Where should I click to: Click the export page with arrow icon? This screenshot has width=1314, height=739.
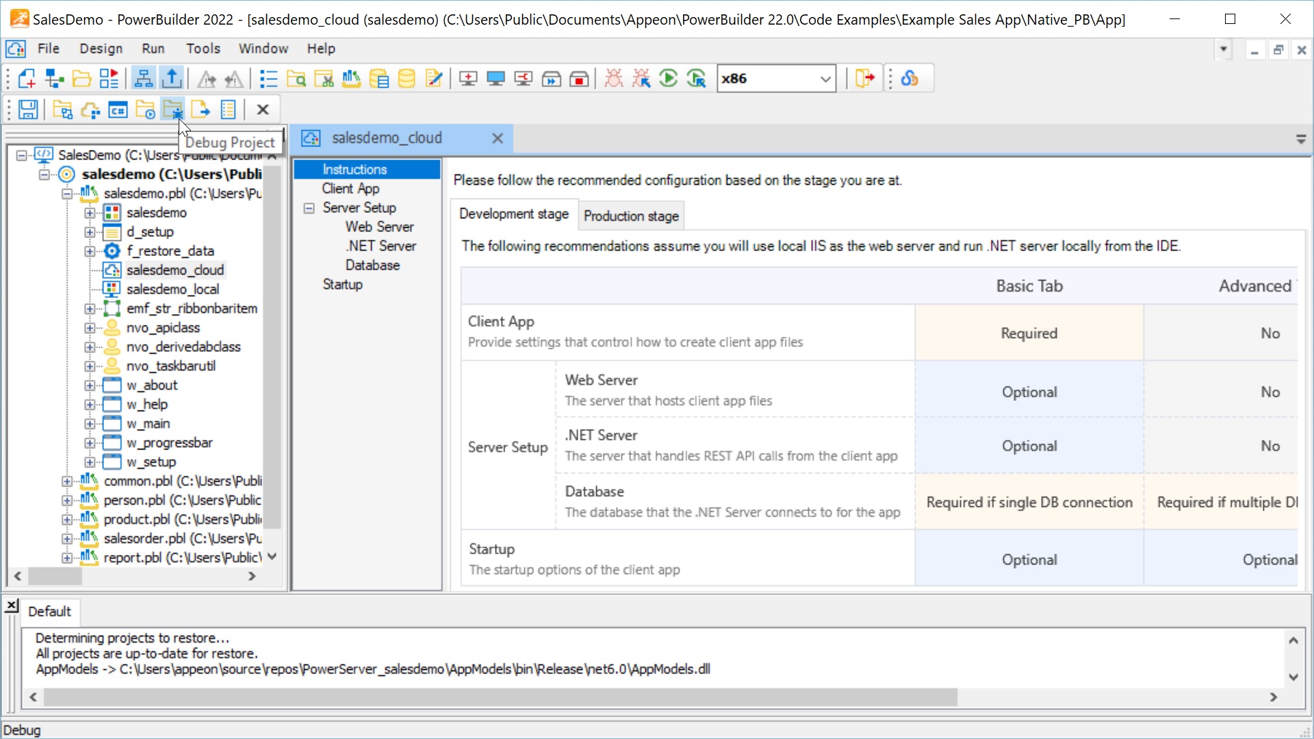click(x=201, y=109)
